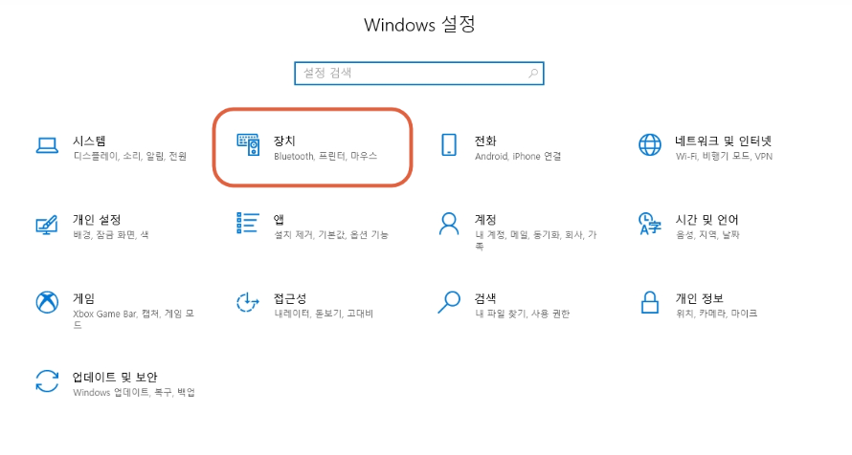This screenshot has width=852, height=455.
Task: Open the 업데이트 및 보안 refresh icon
Action: pos(47,380)
